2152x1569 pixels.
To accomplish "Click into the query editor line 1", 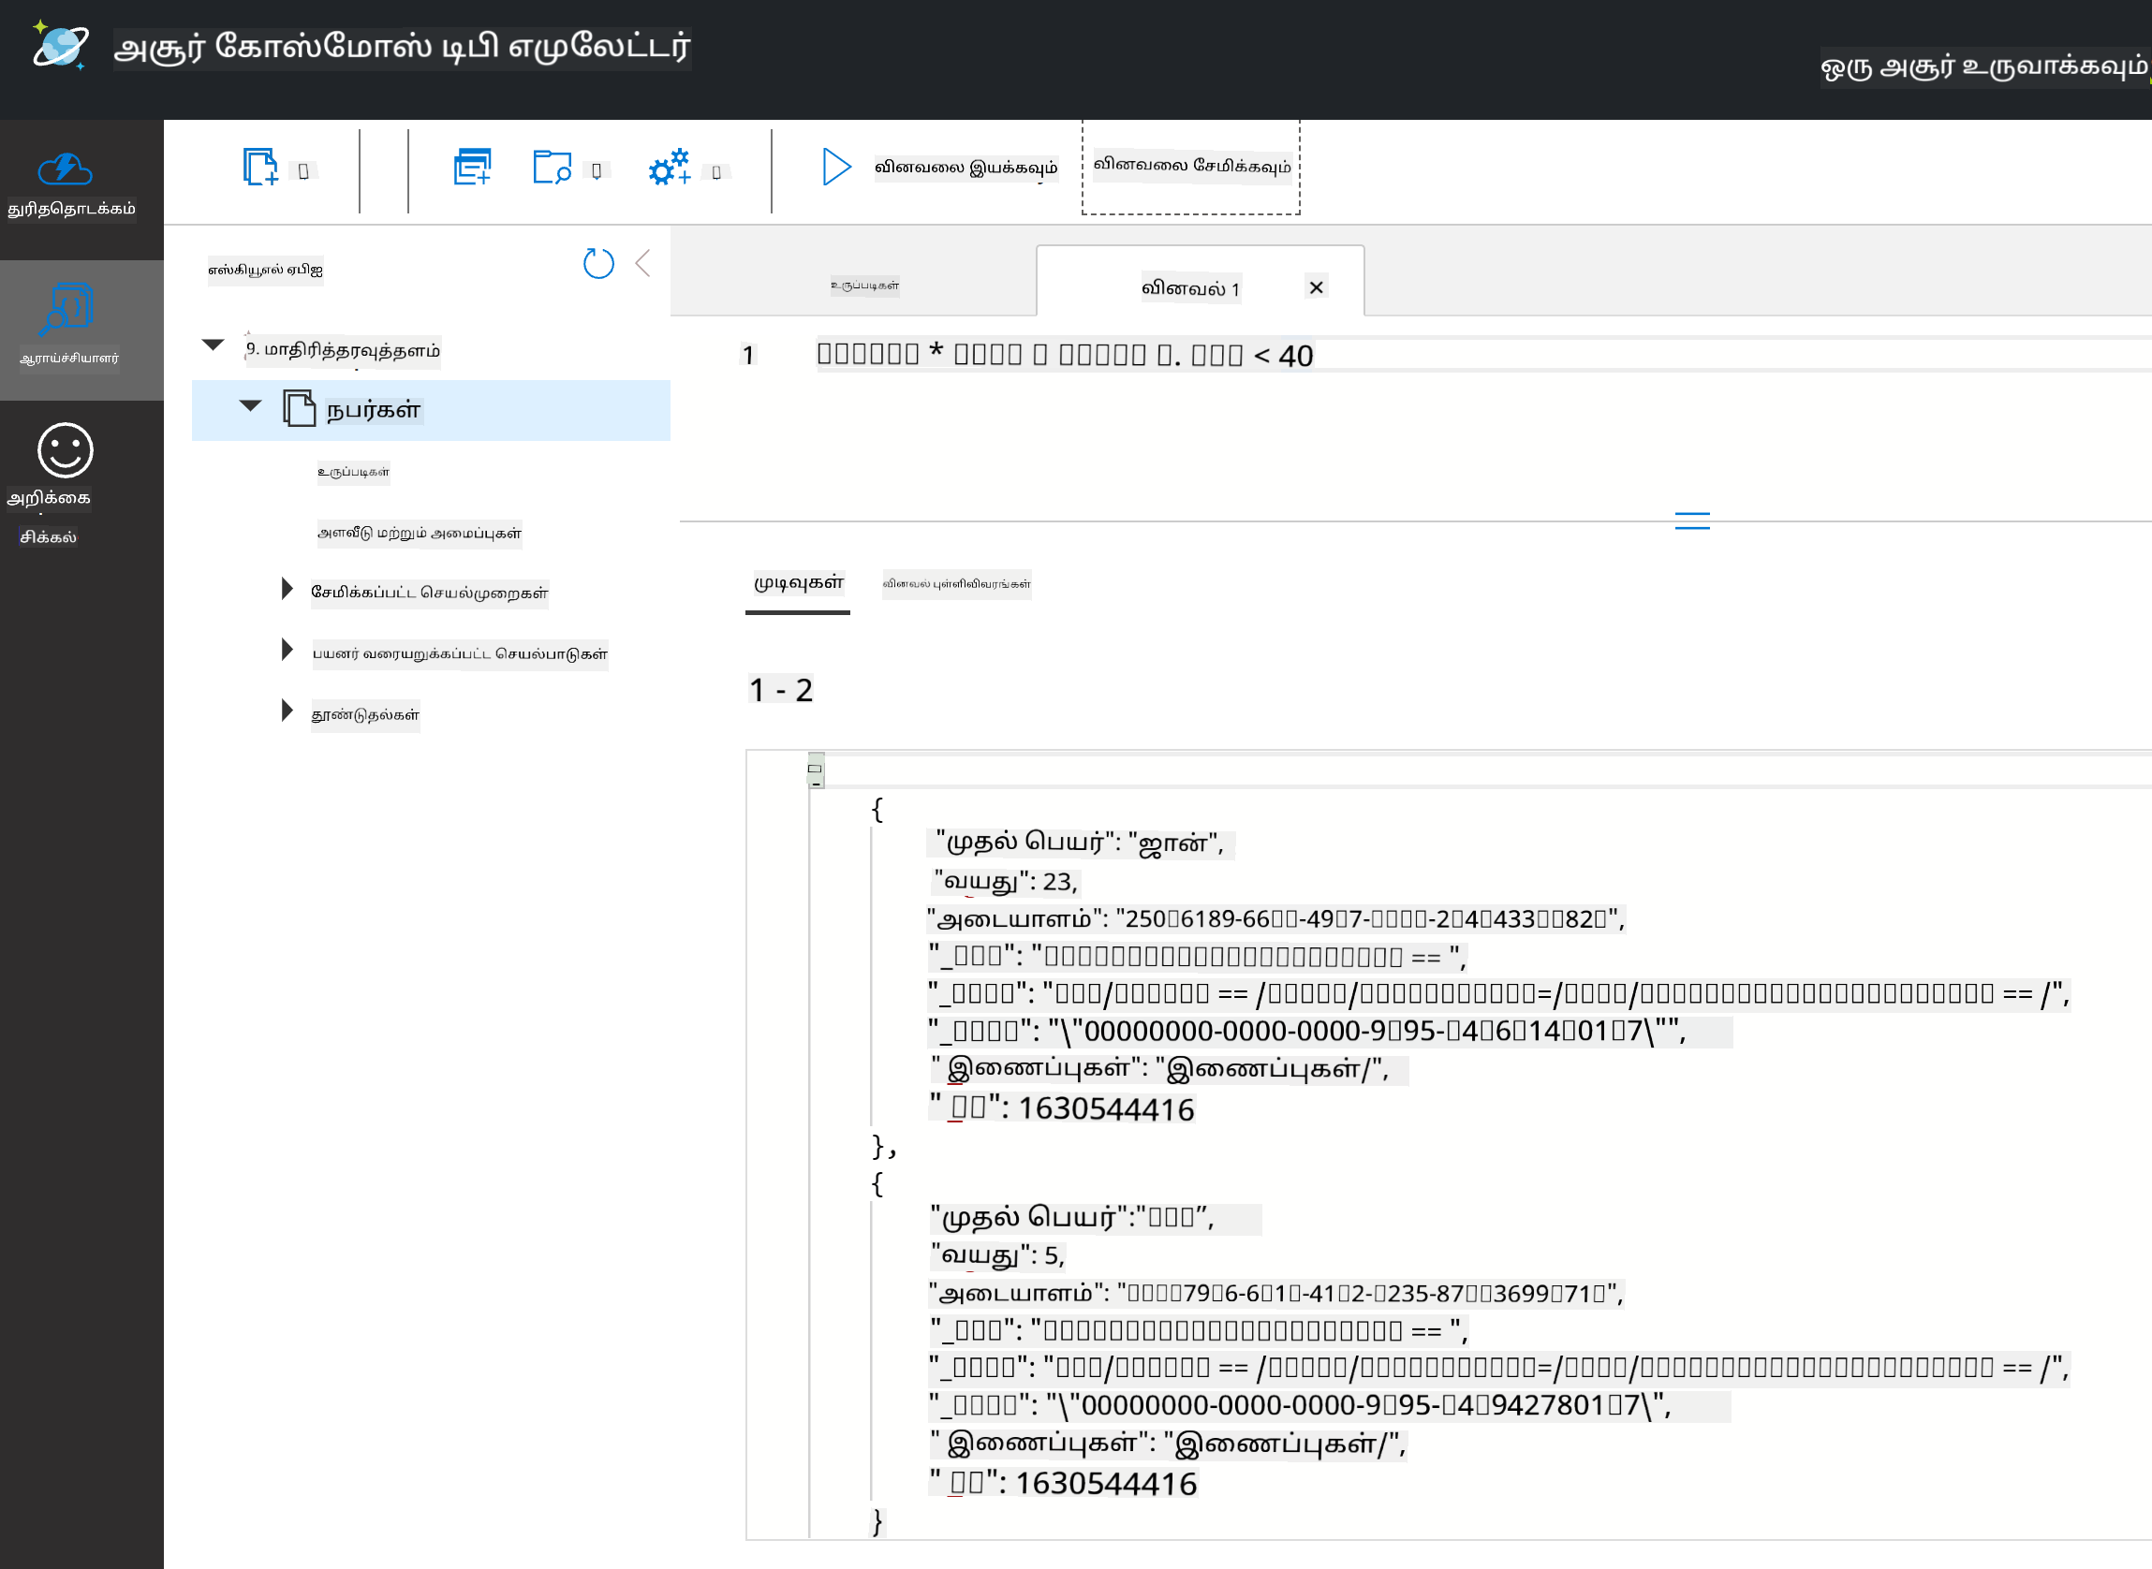I will point(1064,355).
